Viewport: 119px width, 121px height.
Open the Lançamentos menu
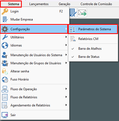39,4
